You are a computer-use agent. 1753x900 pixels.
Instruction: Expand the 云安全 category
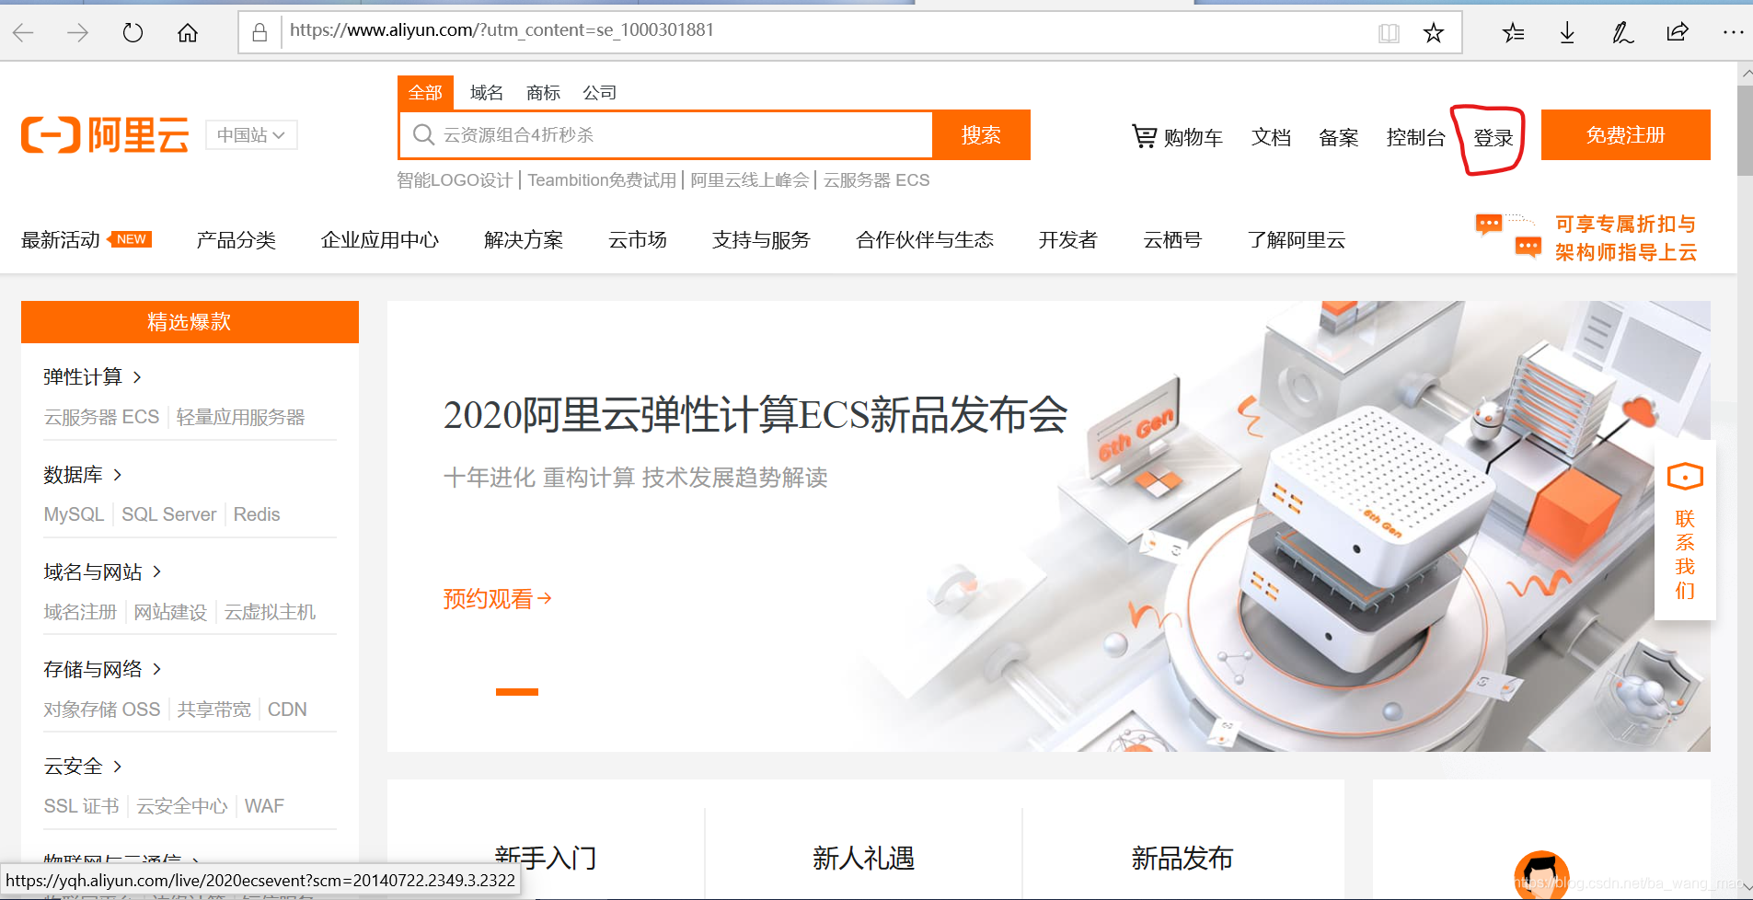83,767
